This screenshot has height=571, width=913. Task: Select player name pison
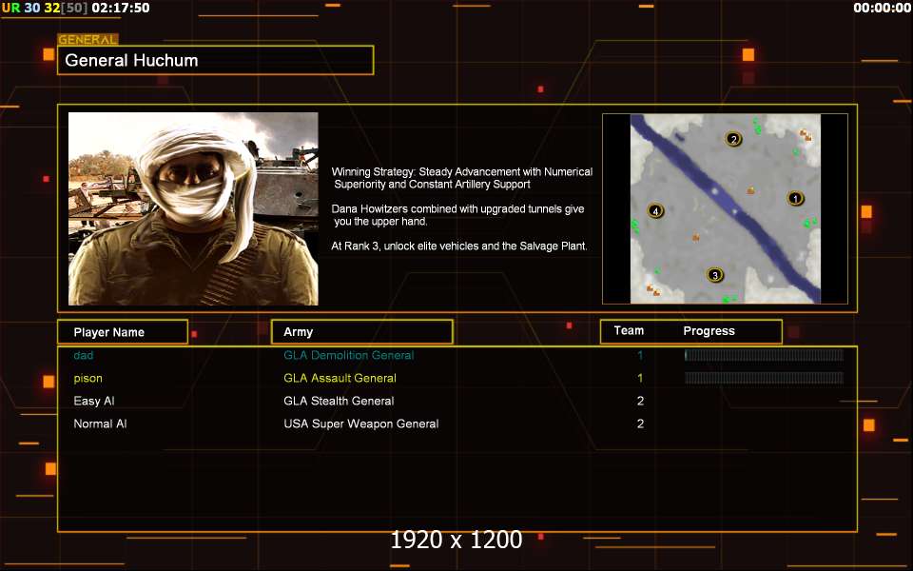click(x=87, y=378)
